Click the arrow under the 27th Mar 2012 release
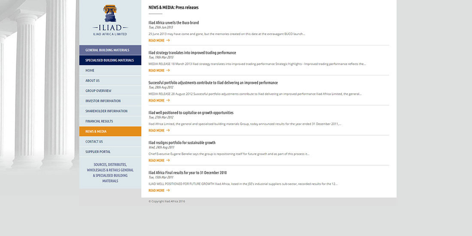The height and width of the screenshot is (236, 472). click(168, 131)
